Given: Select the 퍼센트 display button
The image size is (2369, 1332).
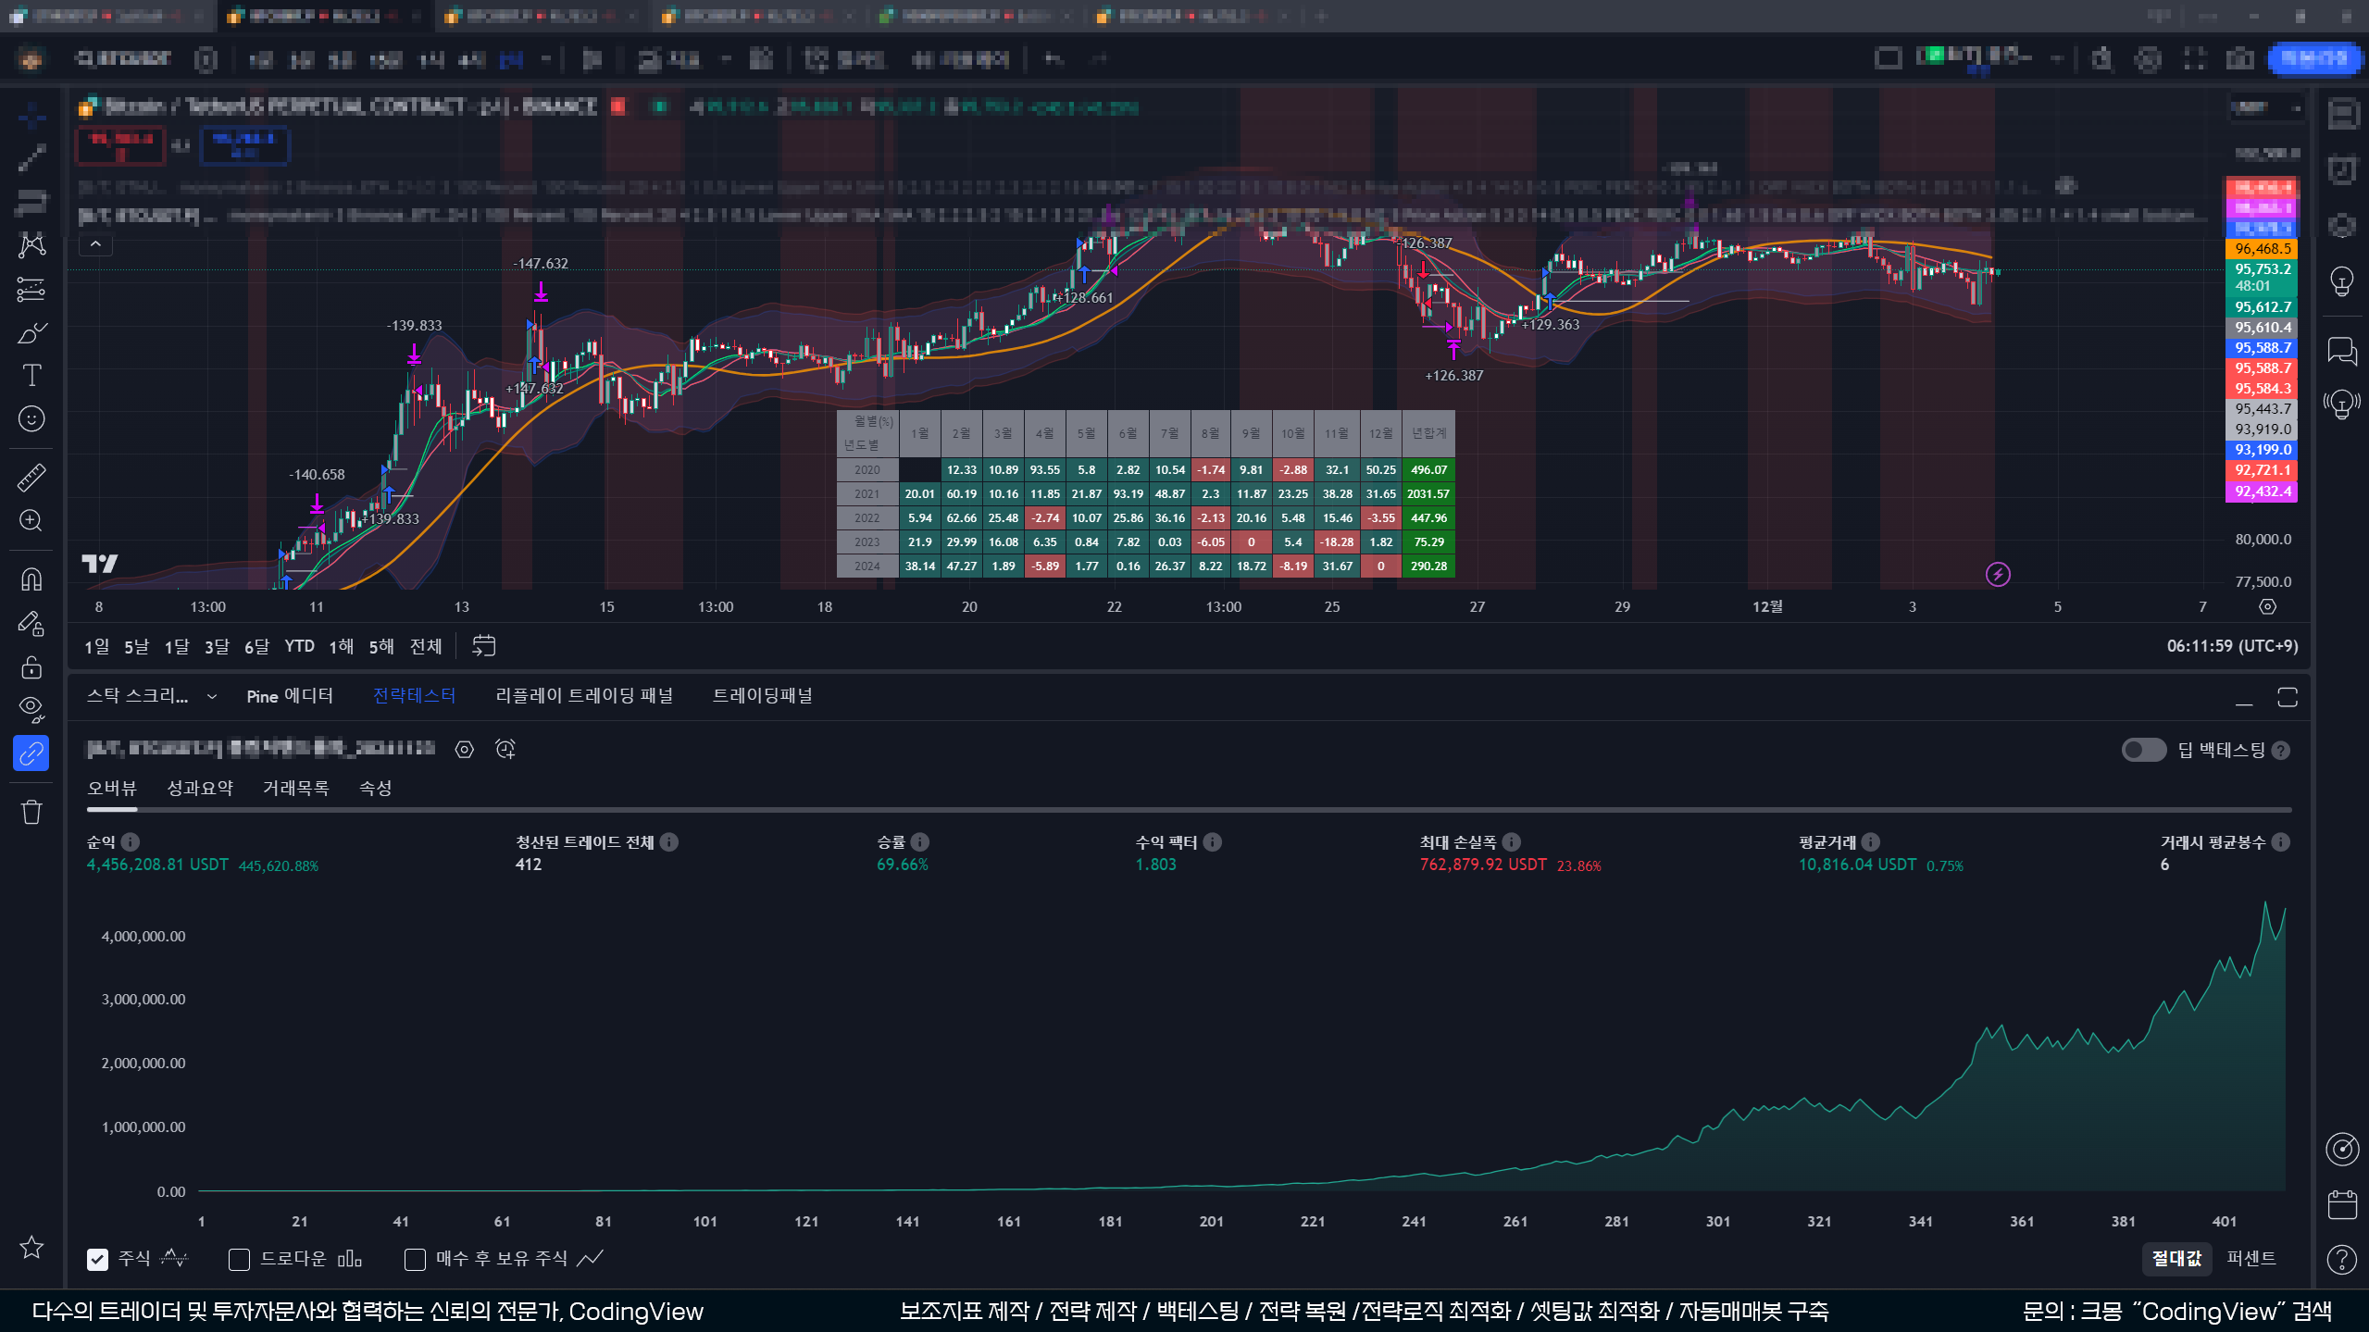Looking at the screenshot, I should [x=2251, y=1258].
